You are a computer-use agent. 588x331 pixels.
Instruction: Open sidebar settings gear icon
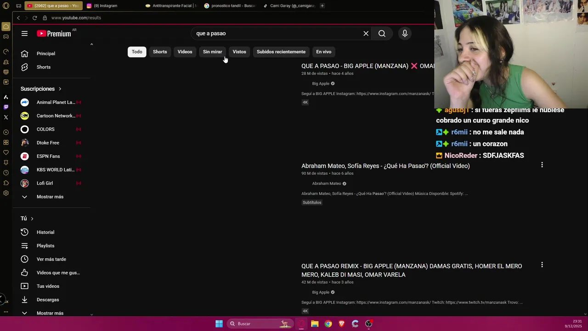[6, 193]
